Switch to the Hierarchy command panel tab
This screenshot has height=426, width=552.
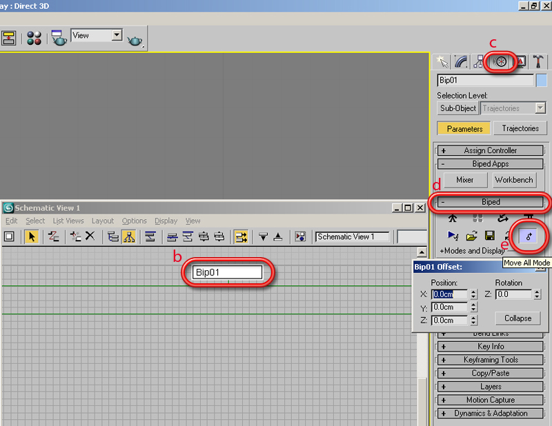coord(478,62)
